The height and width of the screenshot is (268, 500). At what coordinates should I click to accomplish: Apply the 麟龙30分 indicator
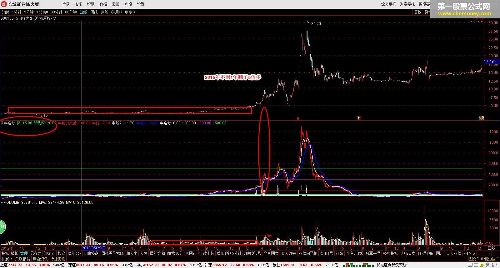[175, 253]
